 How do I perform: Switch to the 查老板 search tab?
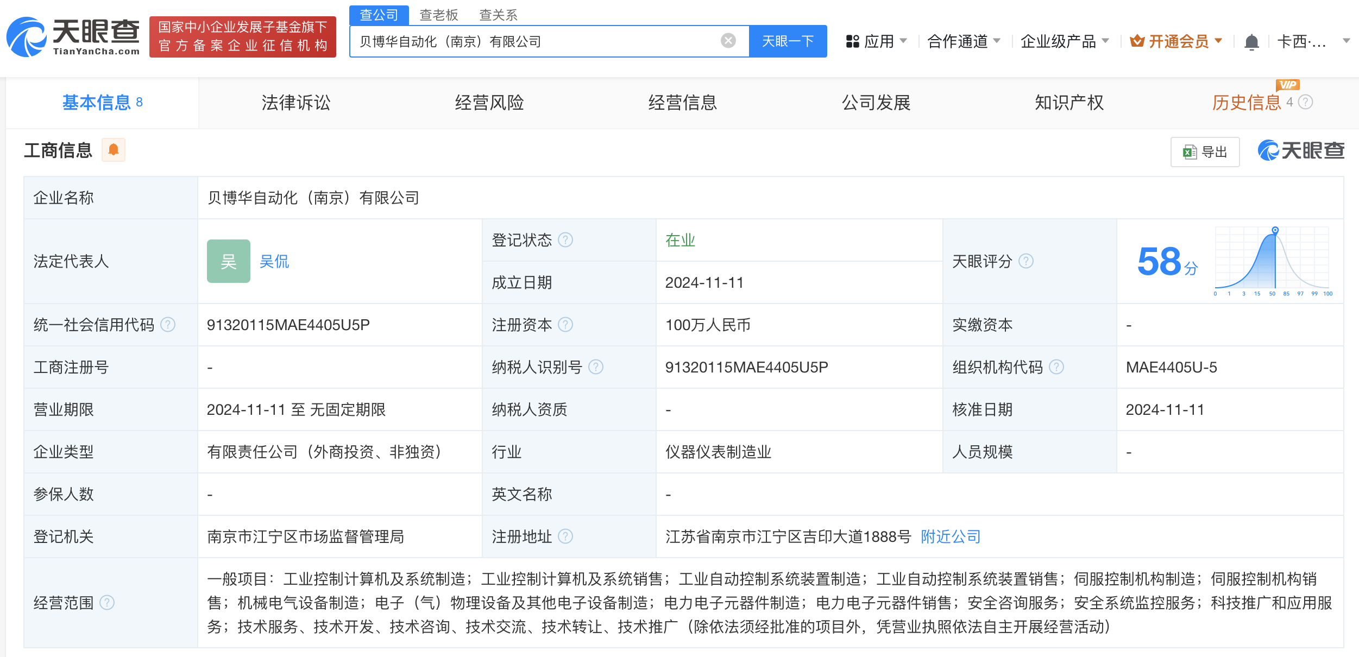(x=438, y=15)
